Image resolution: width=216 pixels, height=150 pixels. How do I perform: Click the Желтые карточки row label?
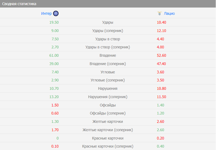pyautogui.click(x=108, y=121)
